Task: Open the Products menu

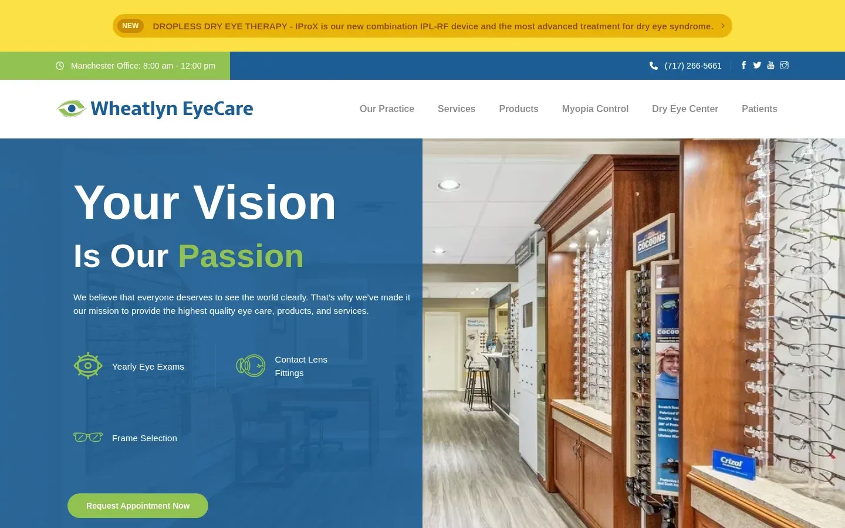Action: [x=519, y=109]
